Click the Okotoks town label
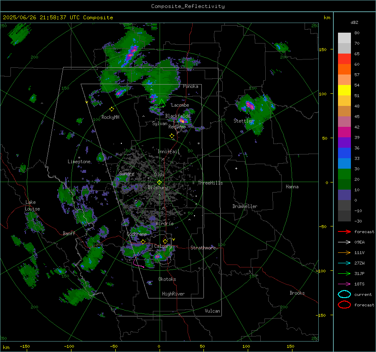 [167, 279]
